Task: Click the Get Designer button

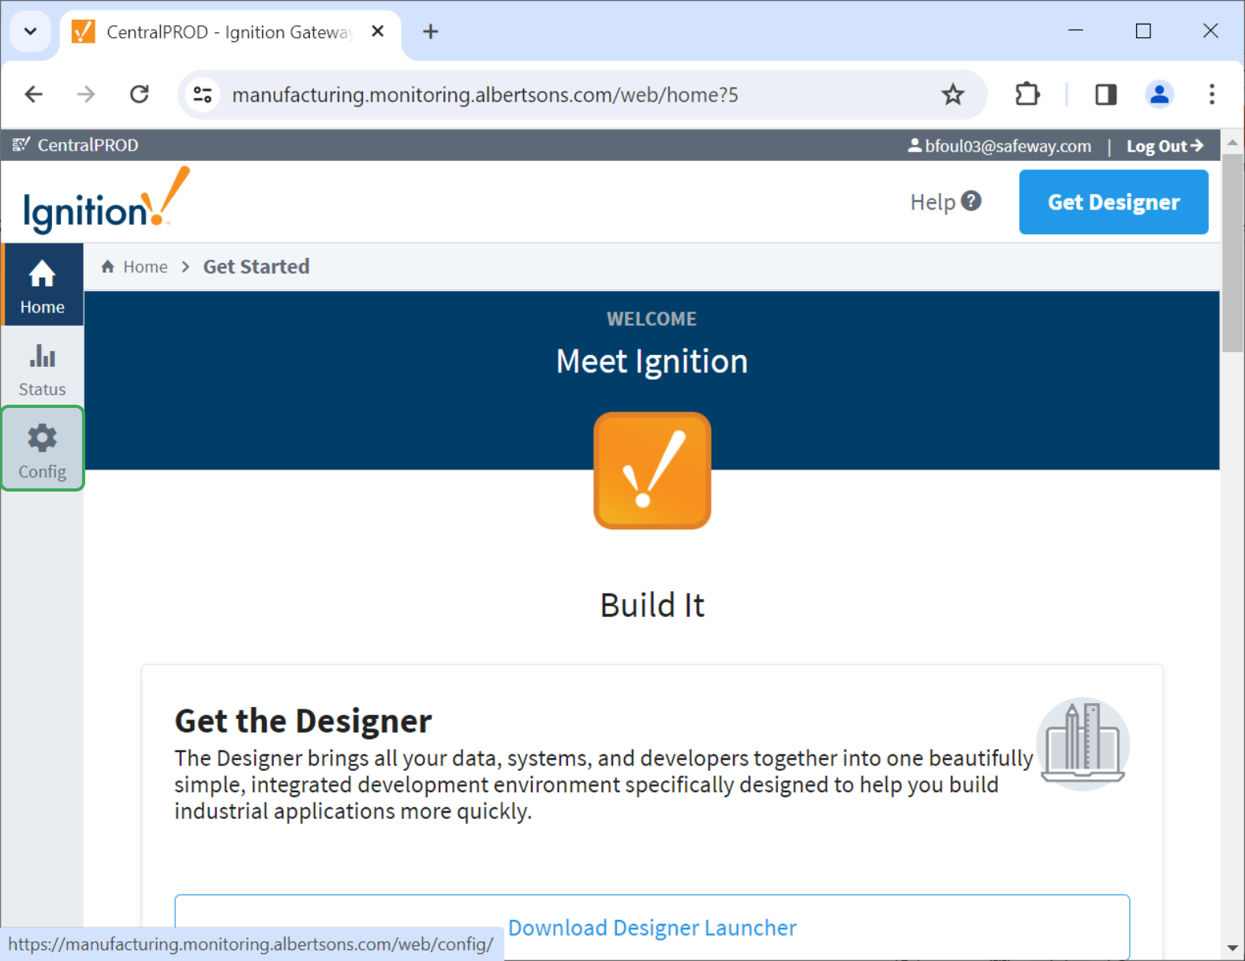Action: coord(1113,202)
